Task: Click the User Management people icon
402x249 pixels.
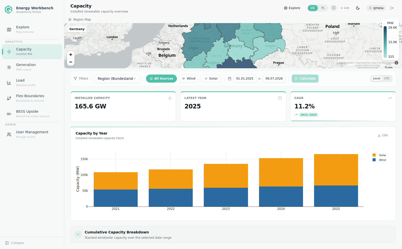Action: pos(9,135)
